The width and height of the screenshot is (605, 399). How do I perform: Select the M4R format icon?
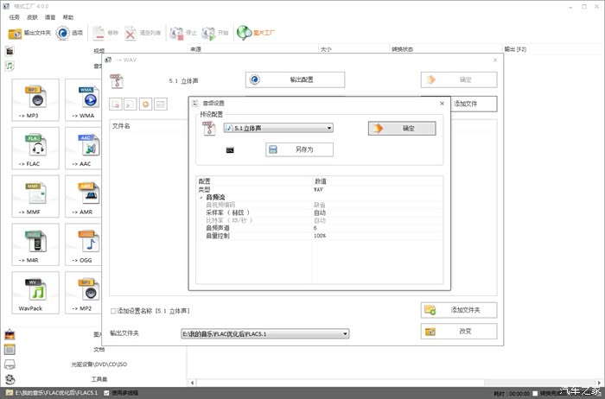pyautogui.click(x=36, y=246)
